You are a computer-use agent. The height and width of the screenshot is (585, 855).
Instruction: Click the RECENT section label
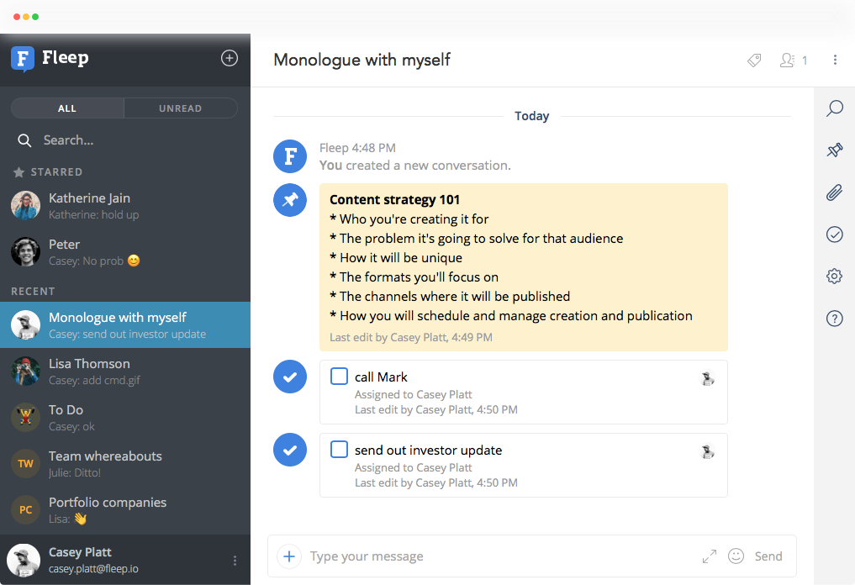coord(33,291)
